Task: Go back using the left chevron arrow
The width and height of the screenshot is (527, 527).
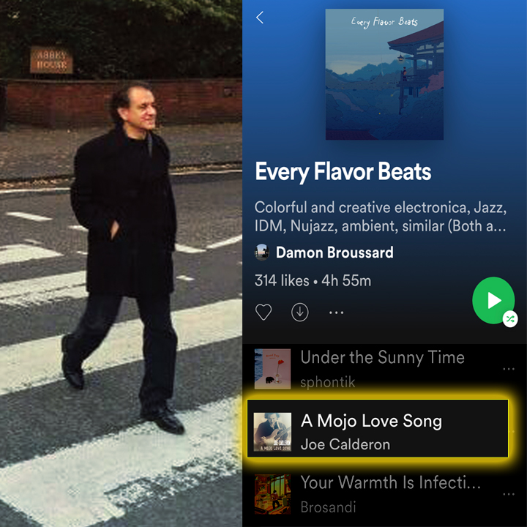Action: click(x=259, y=18)
